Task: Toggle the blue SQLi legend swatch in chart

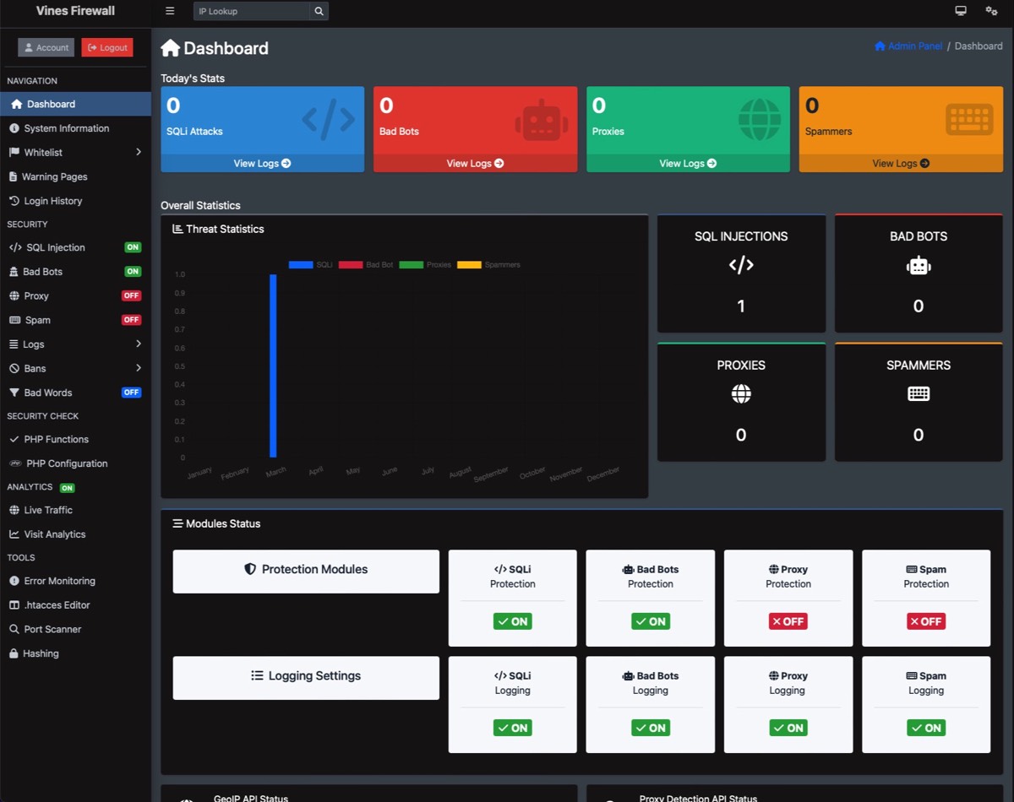Action: (x=301, y=265)
